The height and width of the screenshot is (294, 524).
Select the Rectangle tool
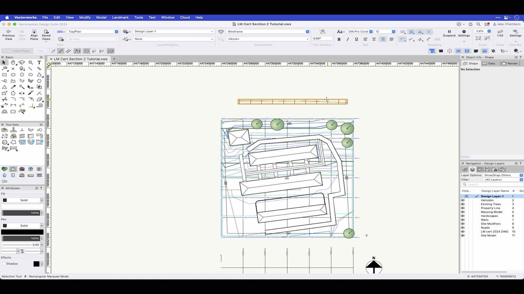coord(4,75)
